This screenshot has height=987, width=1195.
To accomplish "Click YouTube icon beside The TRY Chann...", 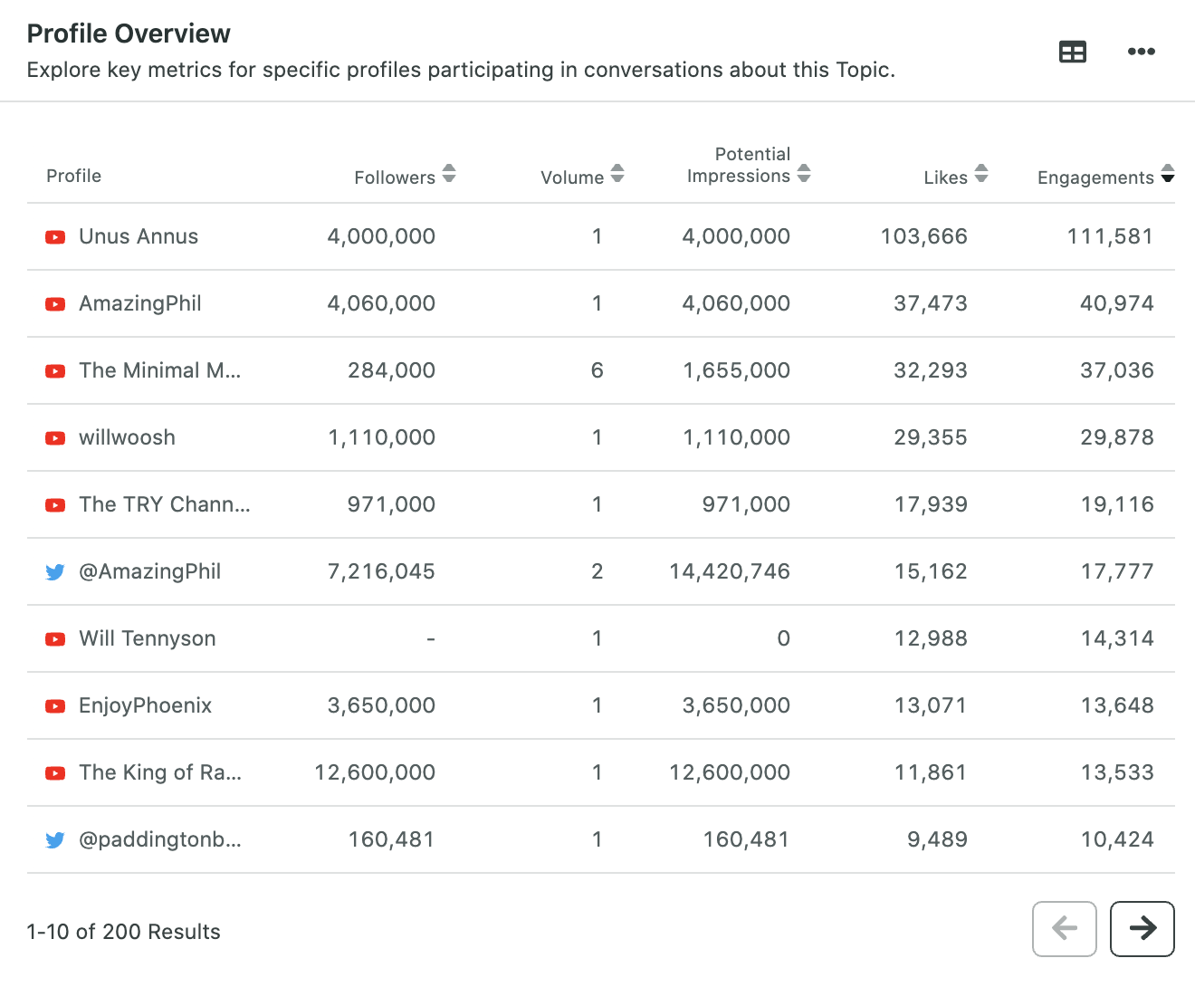I will [x=55, y=505].
